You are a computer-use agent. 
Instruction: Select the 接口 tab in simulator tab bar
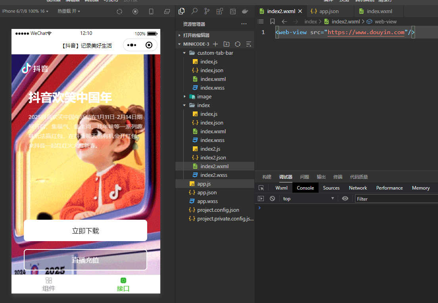(x=123, y=284)
